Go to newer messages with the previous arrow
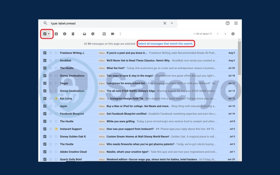Viewport: 280px width, 175px height. coord(218,34)
